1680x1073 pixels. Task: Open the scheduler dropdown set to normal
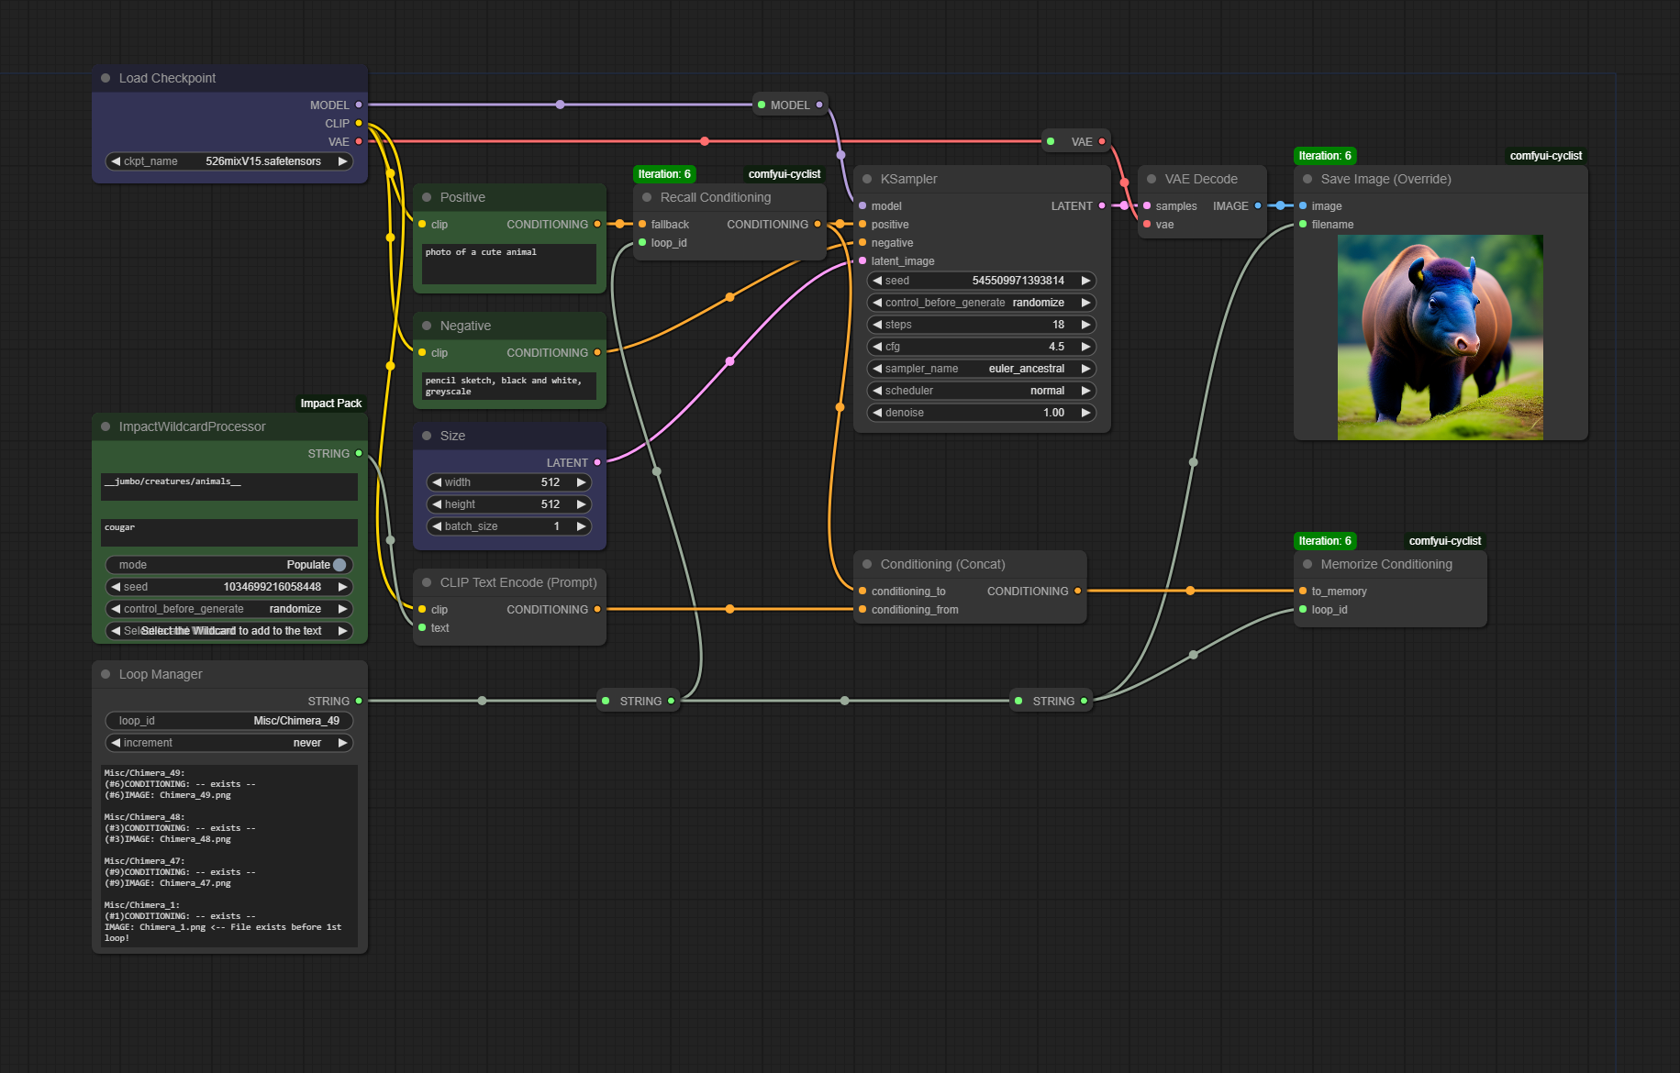(981, 391)
